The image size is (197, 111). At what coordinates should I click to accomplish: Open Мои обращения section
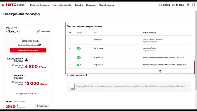[107, 5]
